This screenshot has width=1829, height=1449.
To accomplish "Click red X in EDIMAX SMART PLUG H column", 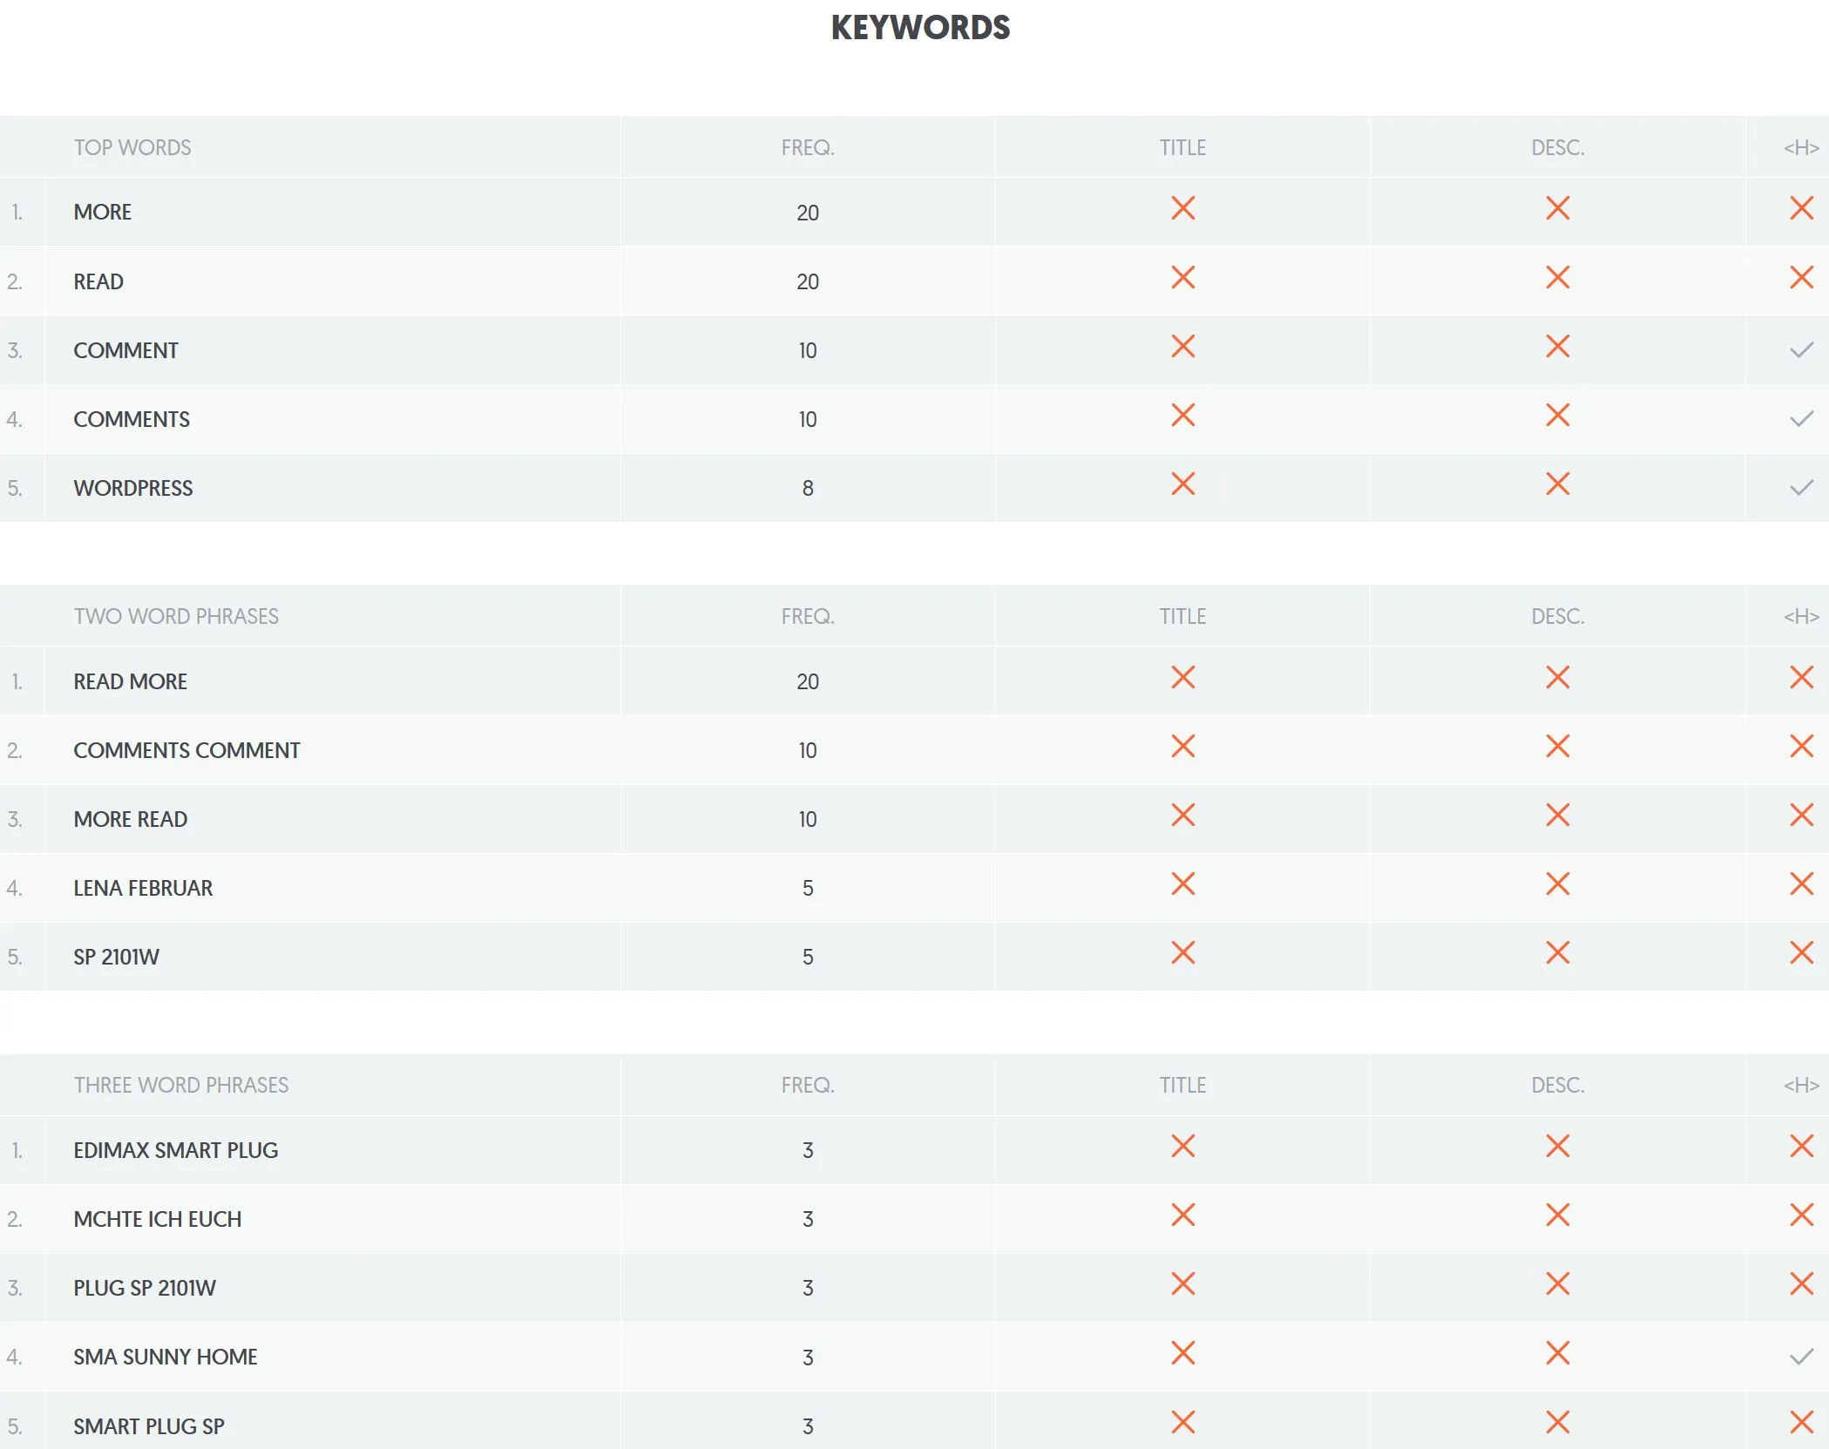I will (x=1801, y=1146).
